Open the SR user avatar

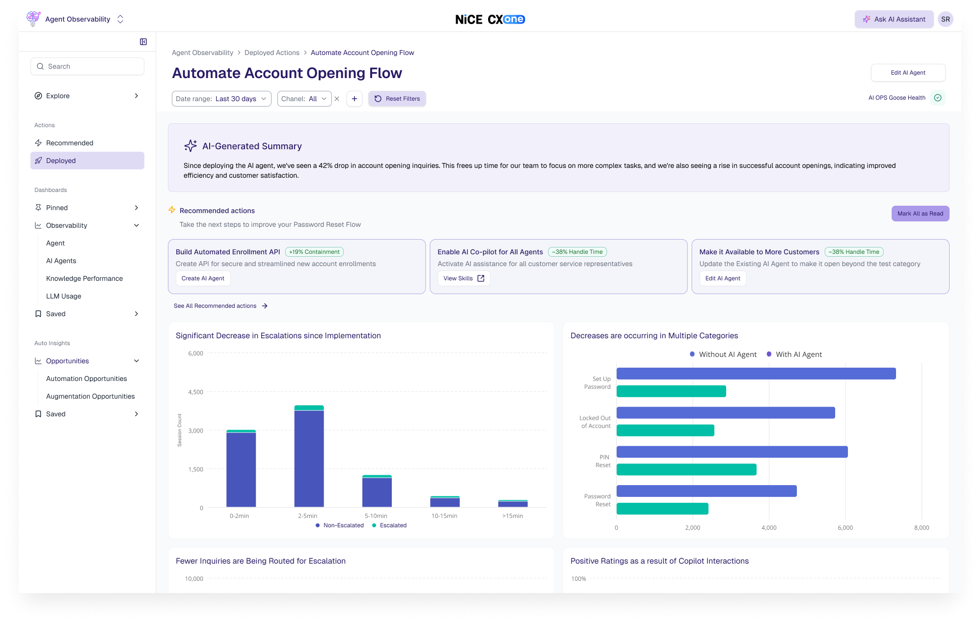click(945, 19)
